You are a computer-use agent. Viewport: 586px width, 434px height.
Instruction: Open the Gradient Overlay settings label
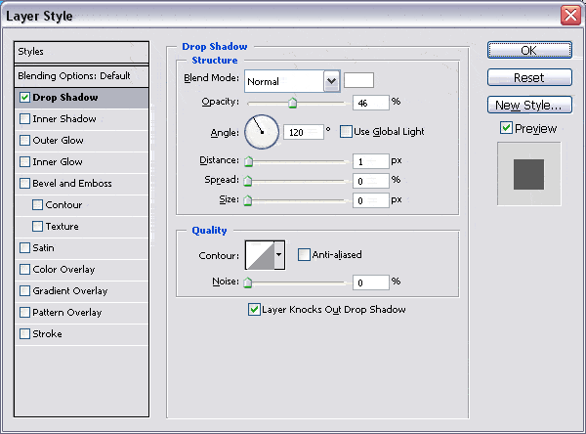coord(70,291)
